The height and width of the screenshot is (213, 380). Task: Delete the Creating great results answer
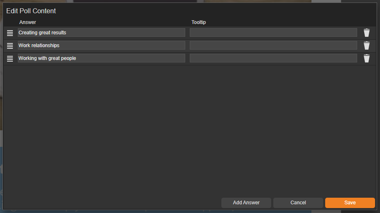point(366,33)
